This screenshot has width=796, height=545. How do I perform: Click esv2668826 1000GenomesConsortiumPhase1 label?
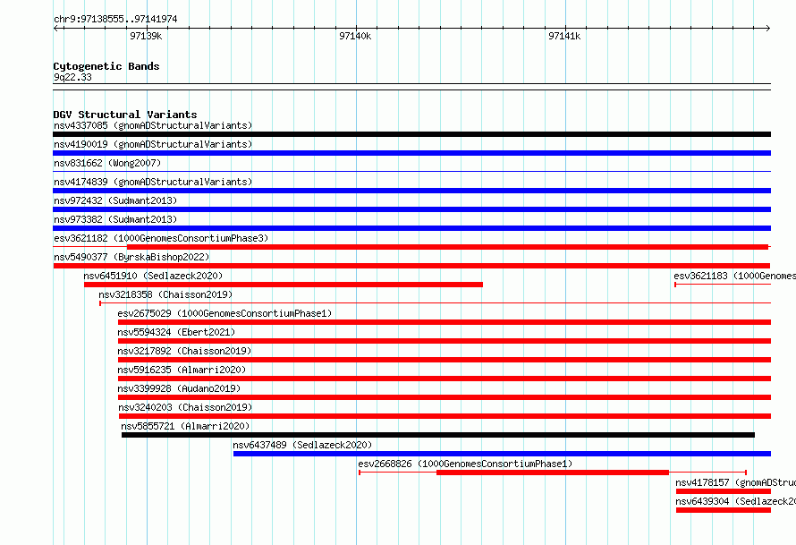pos(465,464)
